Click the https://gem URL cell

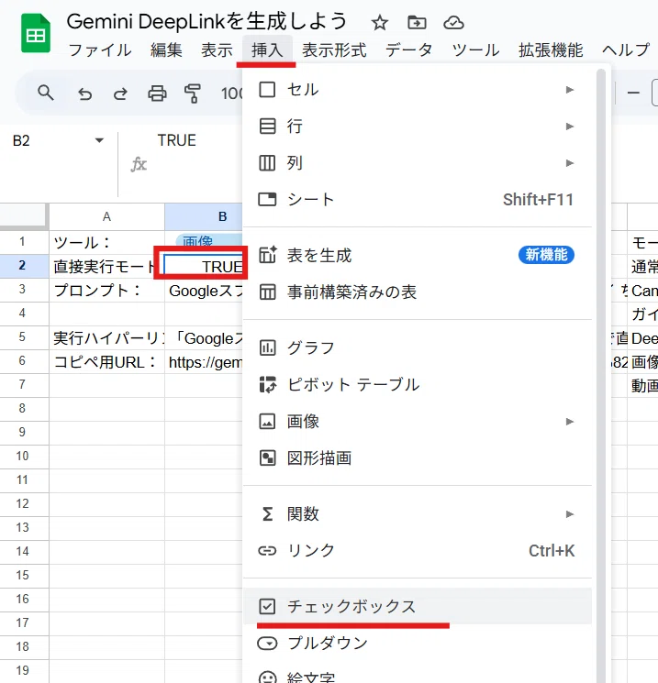click(204, 361)
